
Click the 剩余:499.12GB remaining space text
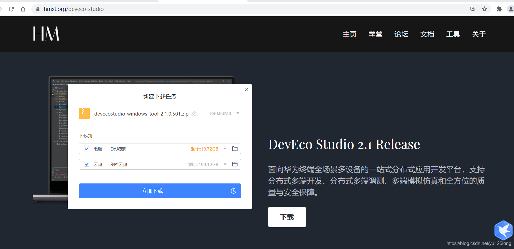[x=203, y=165]
